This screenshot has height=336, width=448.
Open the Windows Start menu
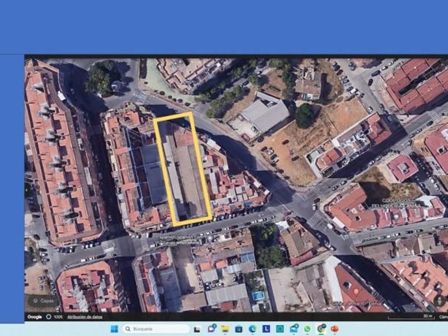[114, 329]
